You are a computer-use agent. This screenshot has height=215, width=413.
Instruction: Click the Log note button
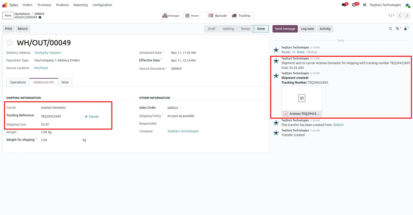pos(307,29)
